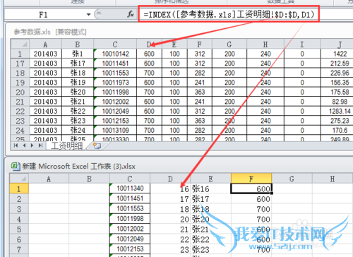Select the 工资明细 sheet tab
The image size is (353, 257).
[x=66, y=145]
